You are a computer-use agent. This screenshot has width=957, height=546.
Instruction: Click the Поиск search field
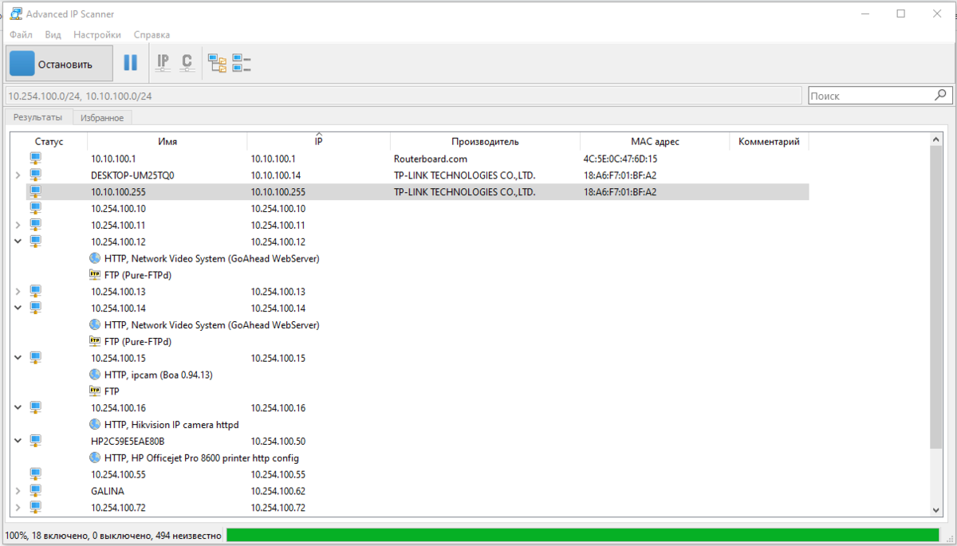[x=869, y=96]
